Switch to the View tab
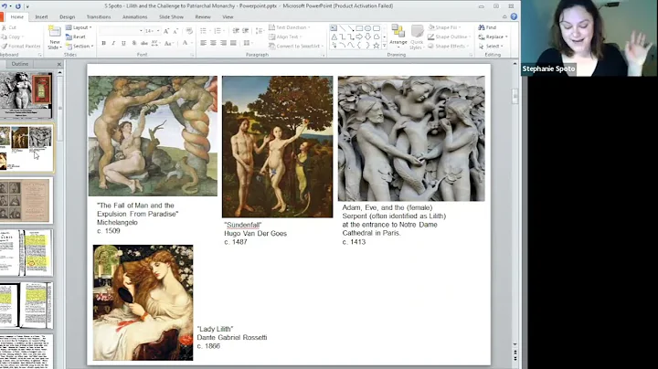The image size is (658, 369). point(228,17)
